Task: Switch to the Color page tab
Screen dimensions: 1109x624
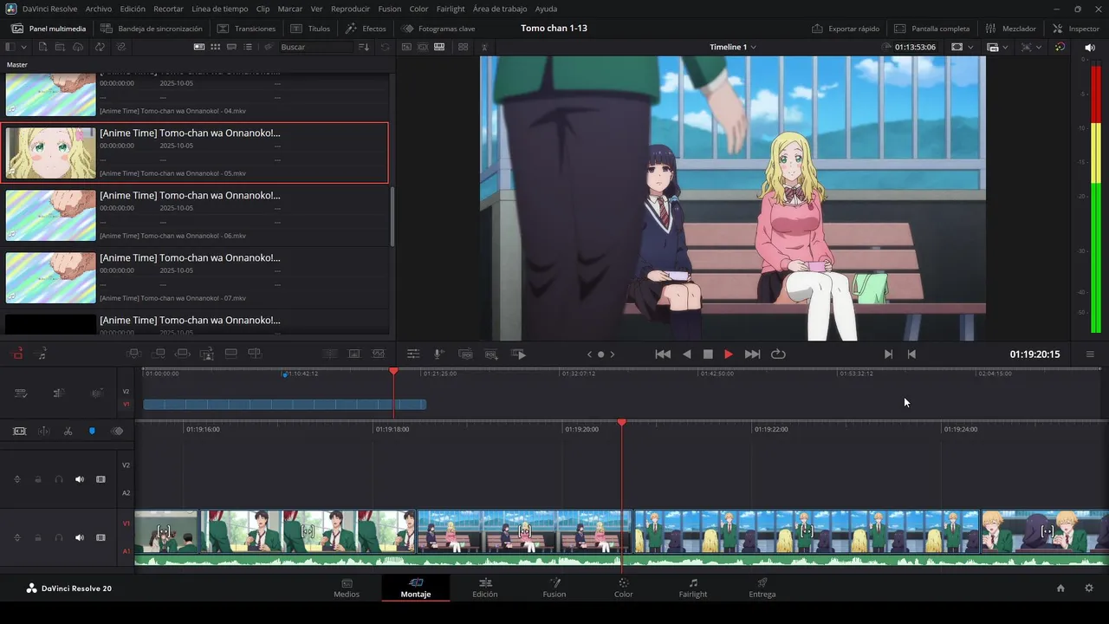Action: tap(624, 588)
